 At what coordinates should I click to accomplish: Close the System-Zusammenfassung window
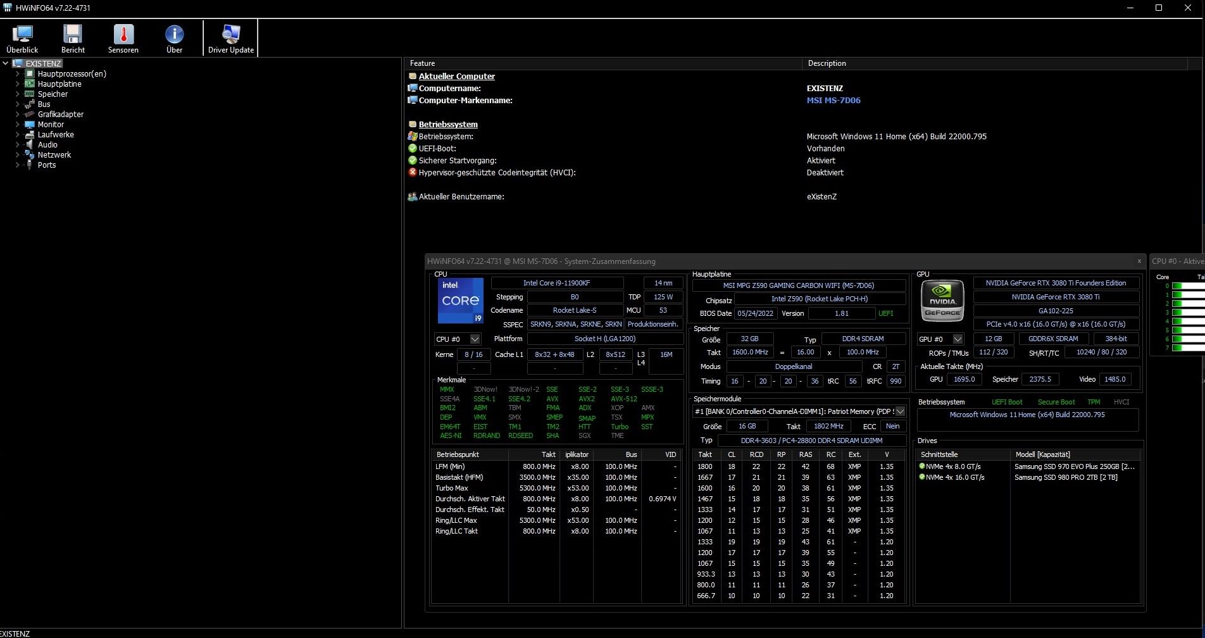tap(1139, 261)
